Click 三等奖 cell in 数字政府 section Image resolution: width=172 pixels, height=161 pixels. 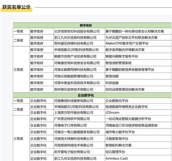click(21, 69)
